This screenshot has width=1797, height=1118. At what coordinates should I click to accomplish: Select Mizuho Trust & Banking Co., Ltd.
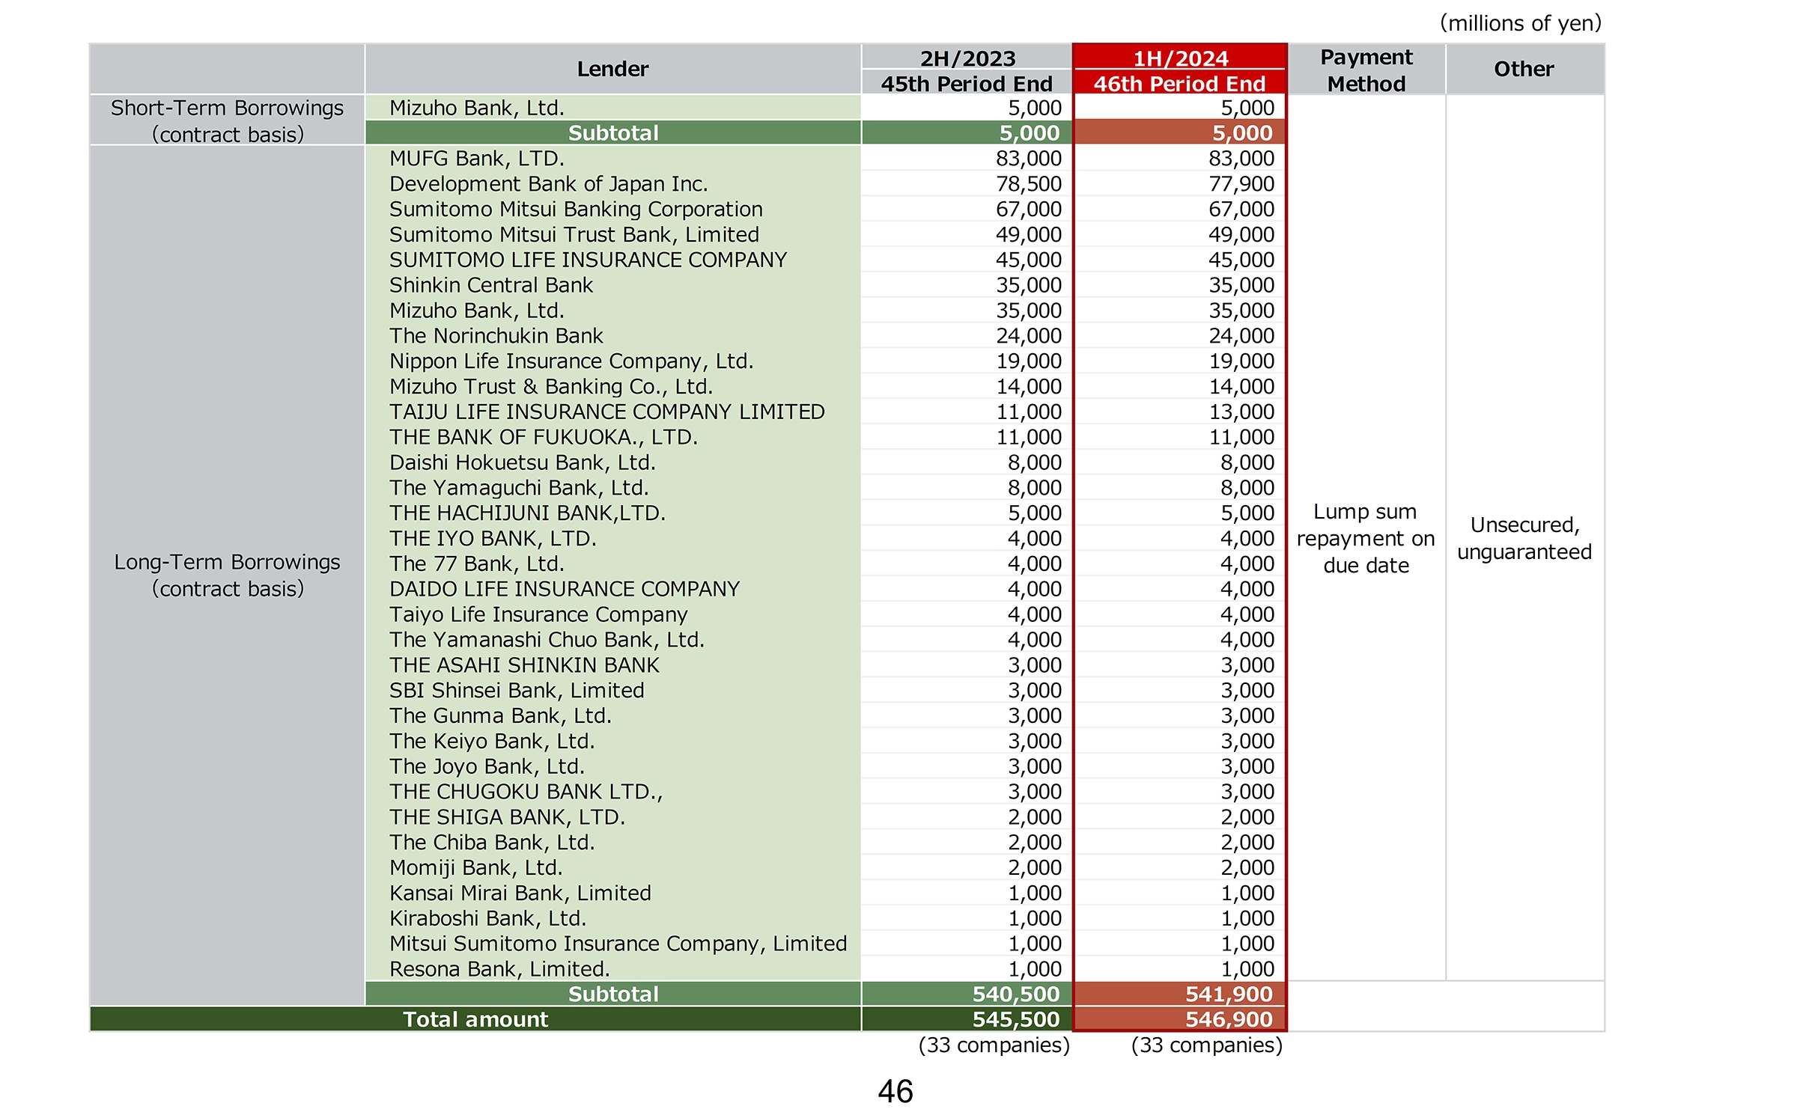[x=550, y=387]
